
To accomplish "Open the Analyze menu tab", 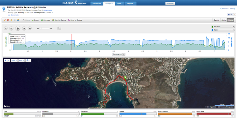I will point(109,4).
